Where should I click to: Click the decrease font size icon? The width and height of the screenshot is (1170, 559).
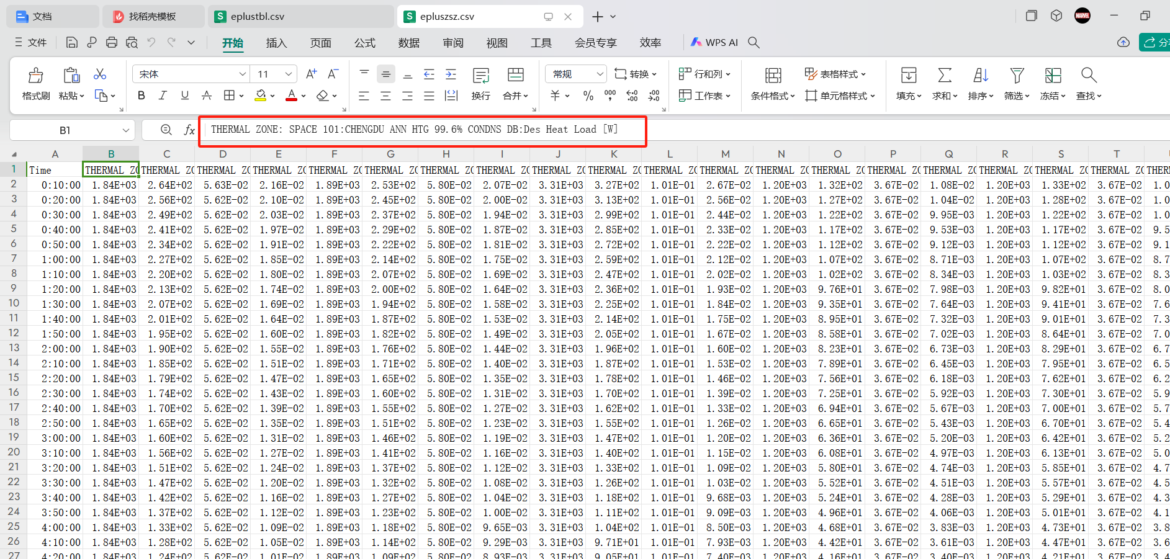click(x=333, y=74)
